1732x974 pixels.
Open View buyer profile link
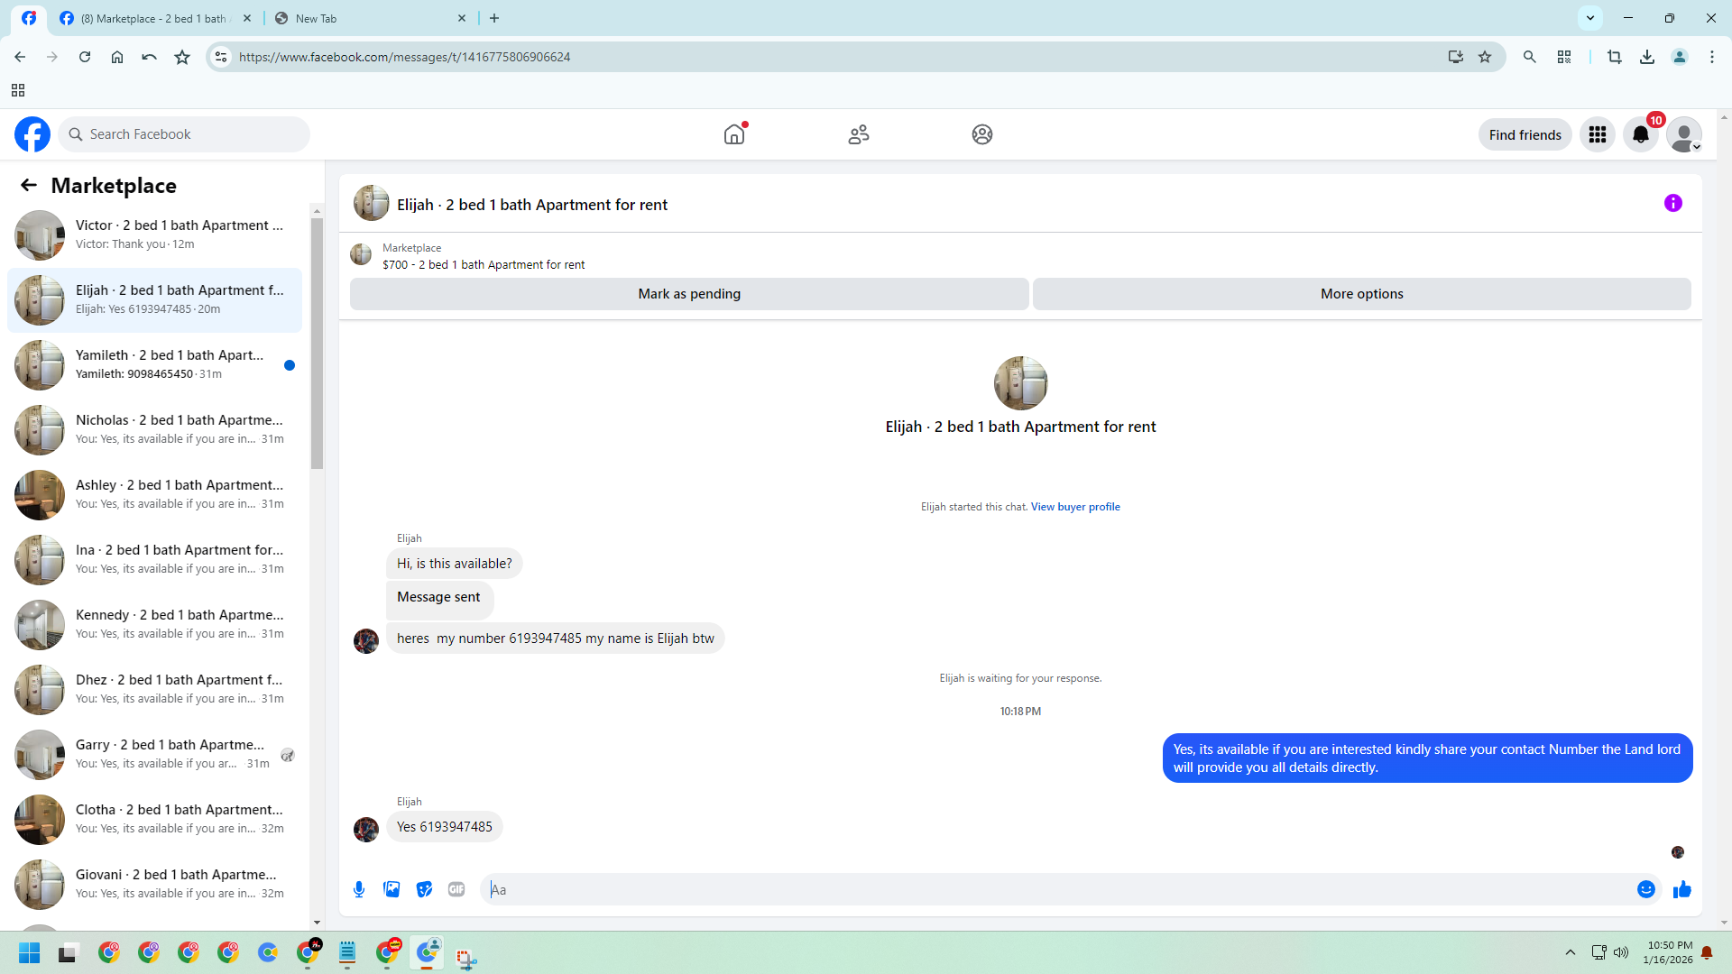(1075, 507)
